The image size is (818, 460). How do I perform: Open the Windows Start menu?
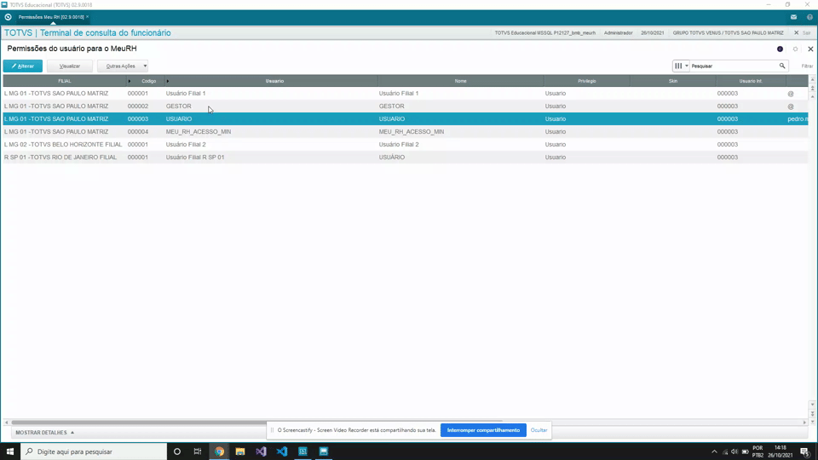[10, 451]
